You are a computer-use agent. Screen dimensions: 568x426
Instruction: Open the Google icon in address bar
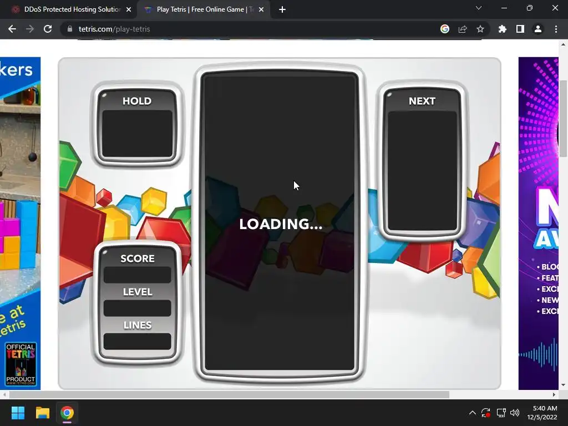[445, 29]
